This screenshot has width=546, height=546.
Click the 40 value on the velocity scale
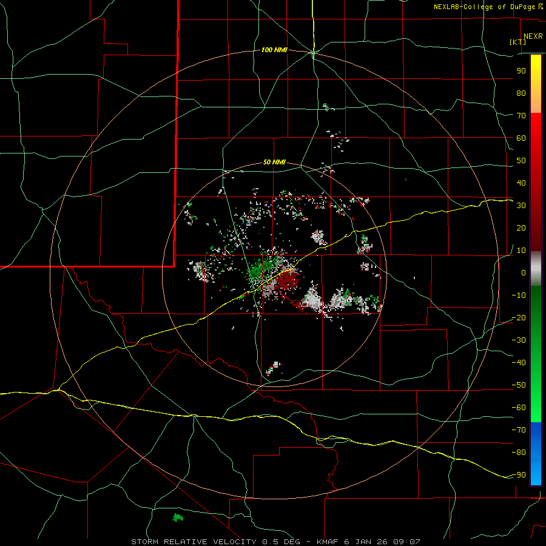[521, 183]
